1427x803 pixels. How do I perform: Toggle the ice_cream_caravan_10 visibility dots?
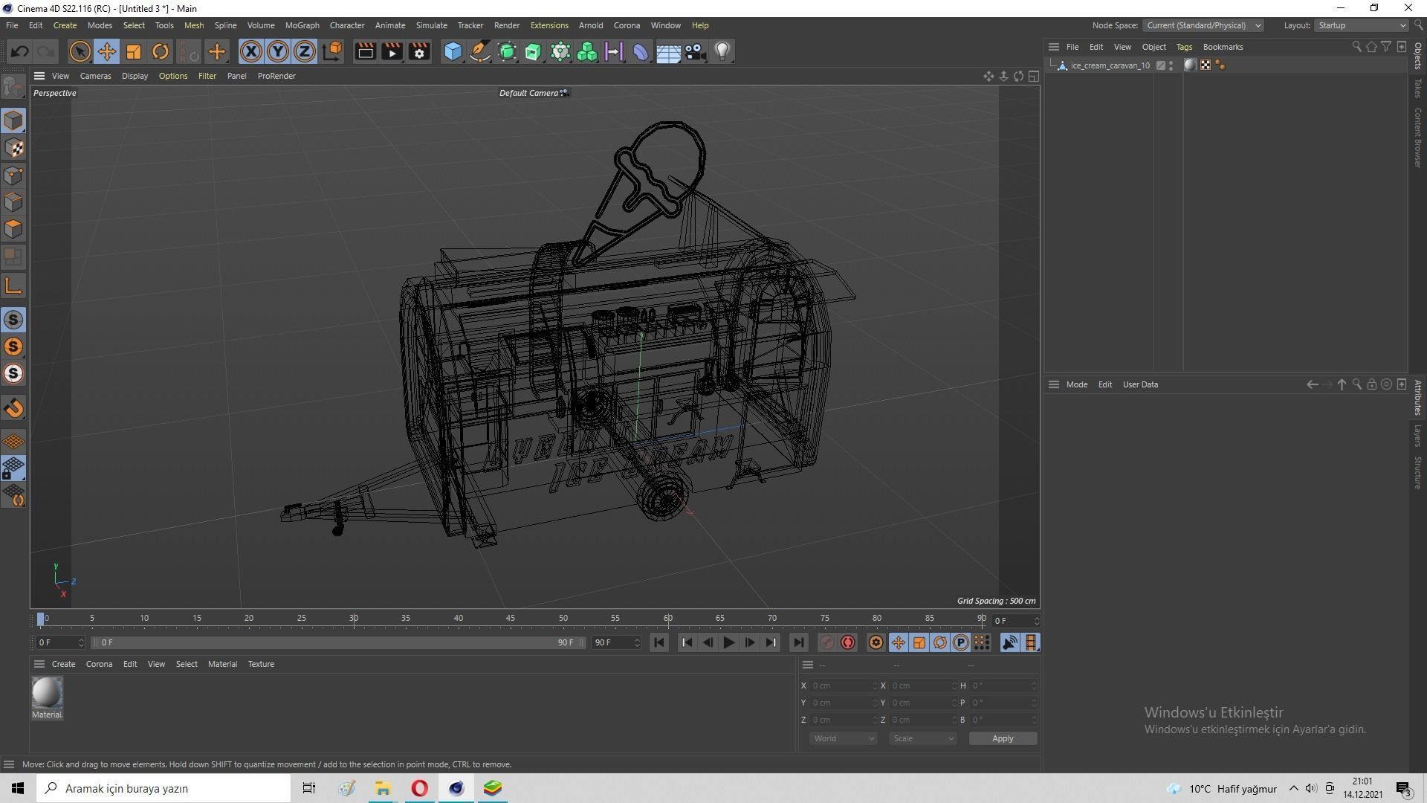[1171, 65]
